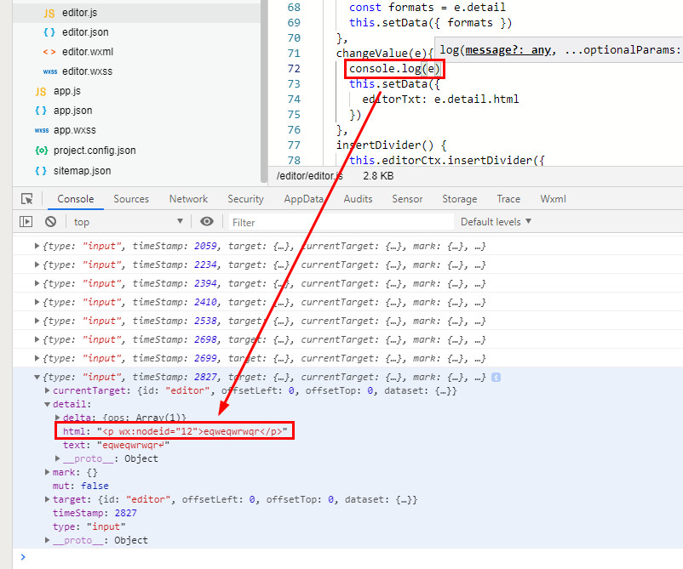Open the Trace tab
Screen dimensions: 683x569
(x=508, y=199)
